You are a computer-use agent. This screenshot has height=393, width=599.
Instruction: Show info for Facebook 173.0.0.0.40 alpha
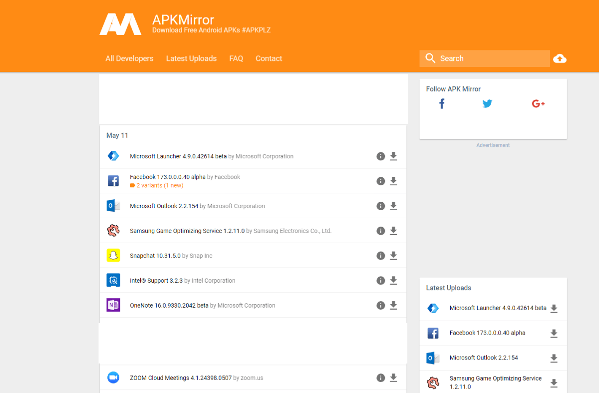pos(381,181)
